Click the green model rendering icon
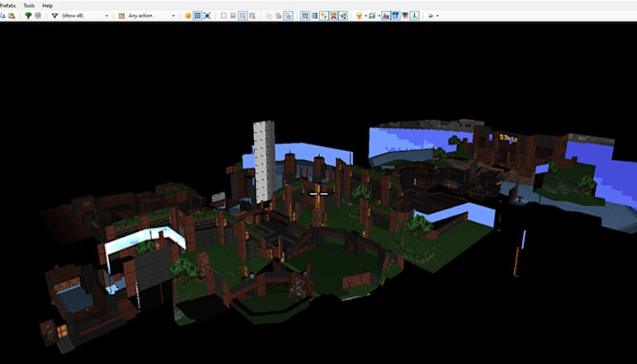This screenshot has height=364, width=637. [371, 16]
